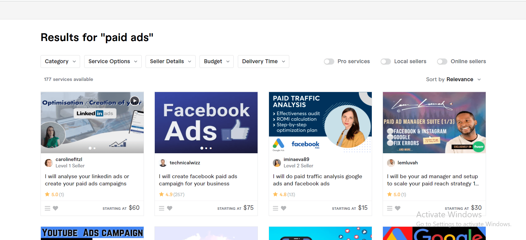
Task: Click $75 starting price on technicalwizz gig
Action: tap(248, 208)
